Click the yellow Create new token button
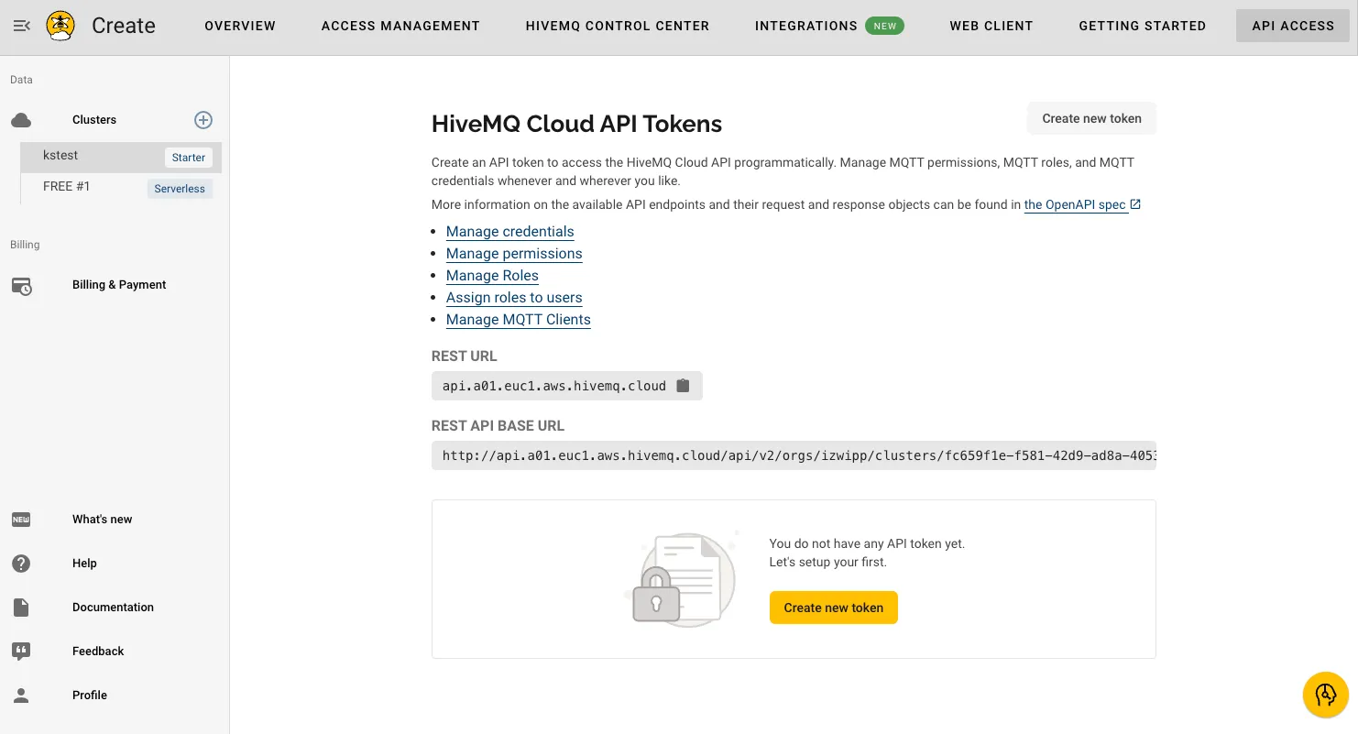This screenshot has height=734, width=1358. pos(834,608)
